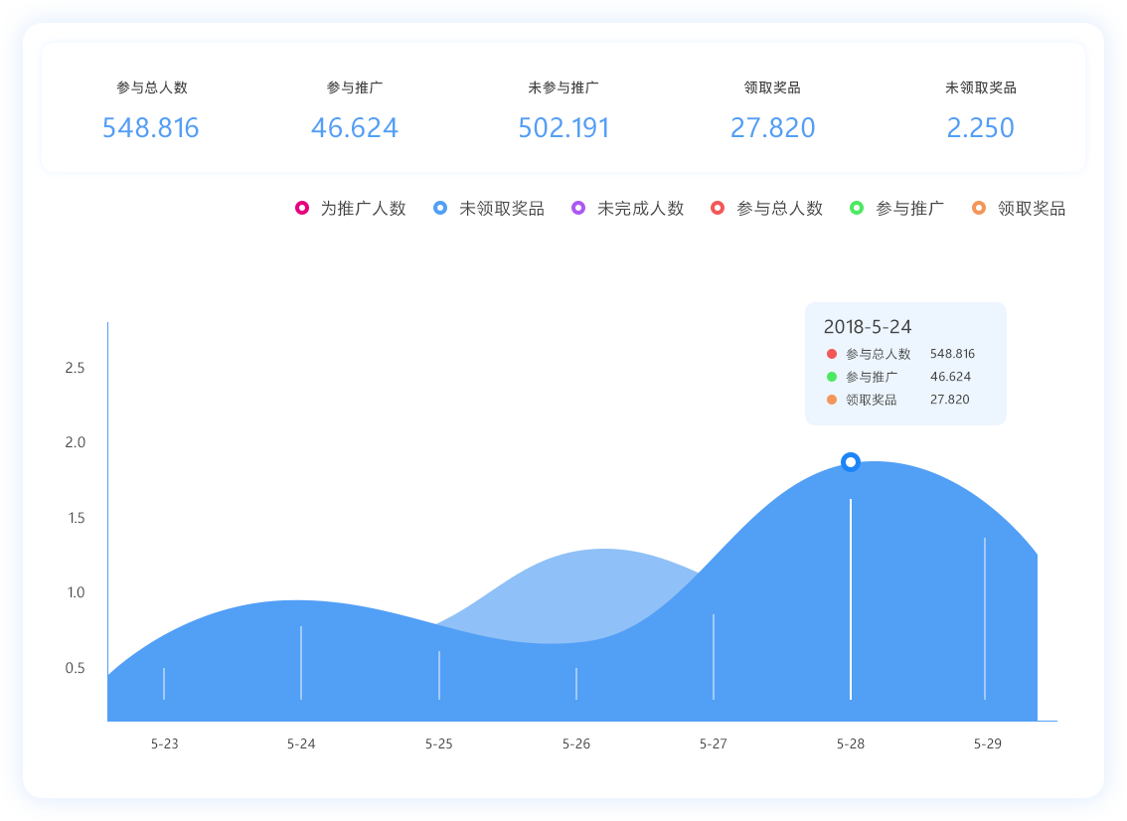The image size is (1127, 821).
Task: Click the 2.0 y-axis label
Action: pyautogui.click(x=75, y=443)
